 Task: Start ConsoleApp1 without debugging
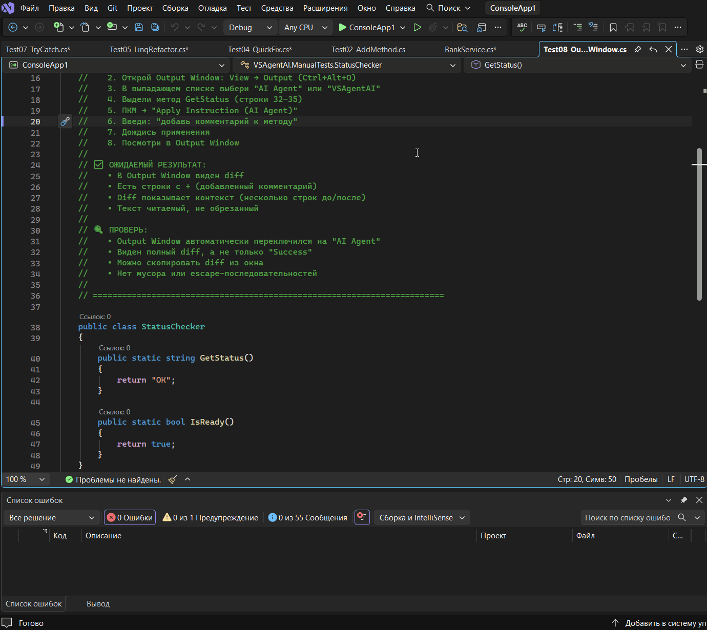click(x=417, y=28)
